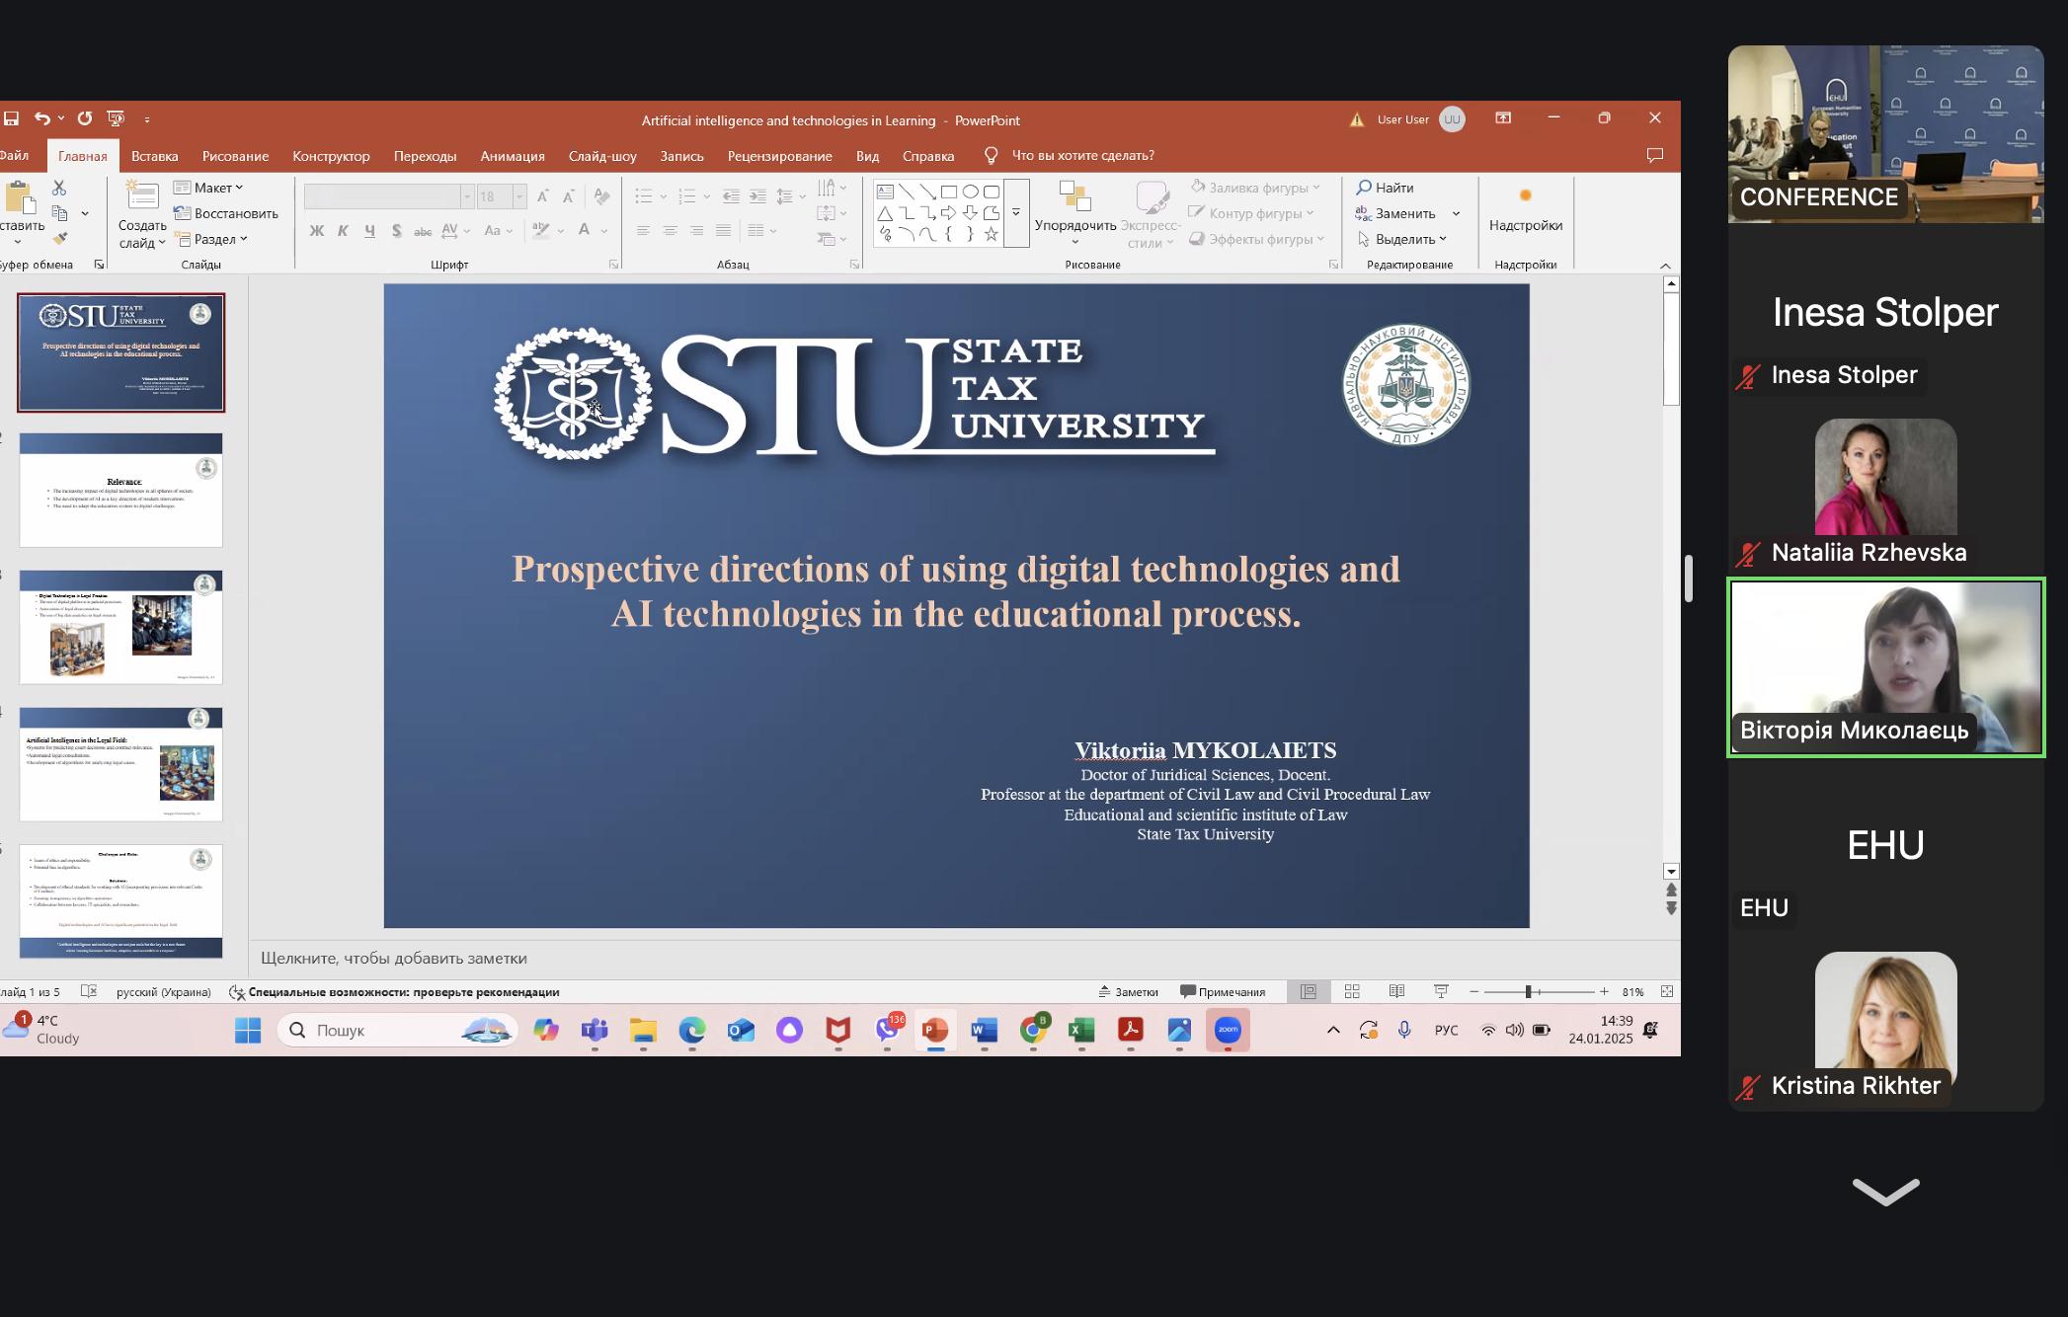This screenshot has width=2068, height=1317.
Task: Open the Выделить select dropdown
Action: [1401, 239]
